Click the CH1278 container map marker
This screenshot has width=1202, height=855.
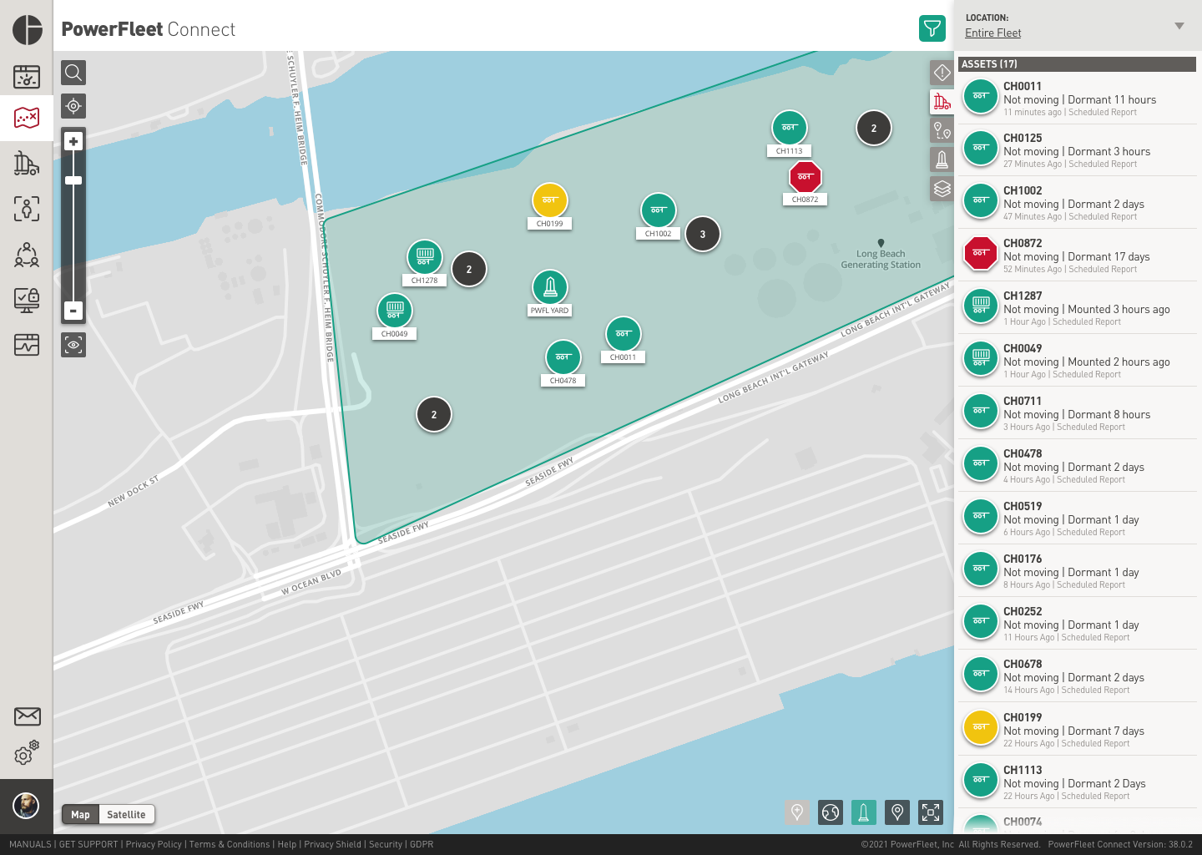[425, 257]
